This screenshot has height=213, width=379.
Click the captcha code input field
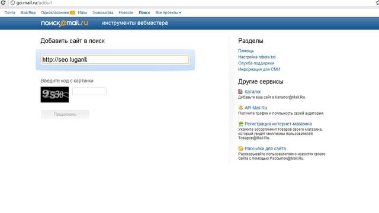coord(89,91)
